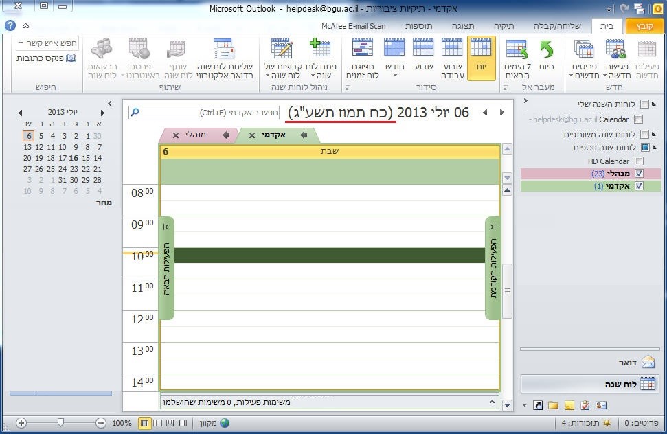Go to today with the היום button
The width and height of the screenshot is (667, 434).
(x=547, y=54)
